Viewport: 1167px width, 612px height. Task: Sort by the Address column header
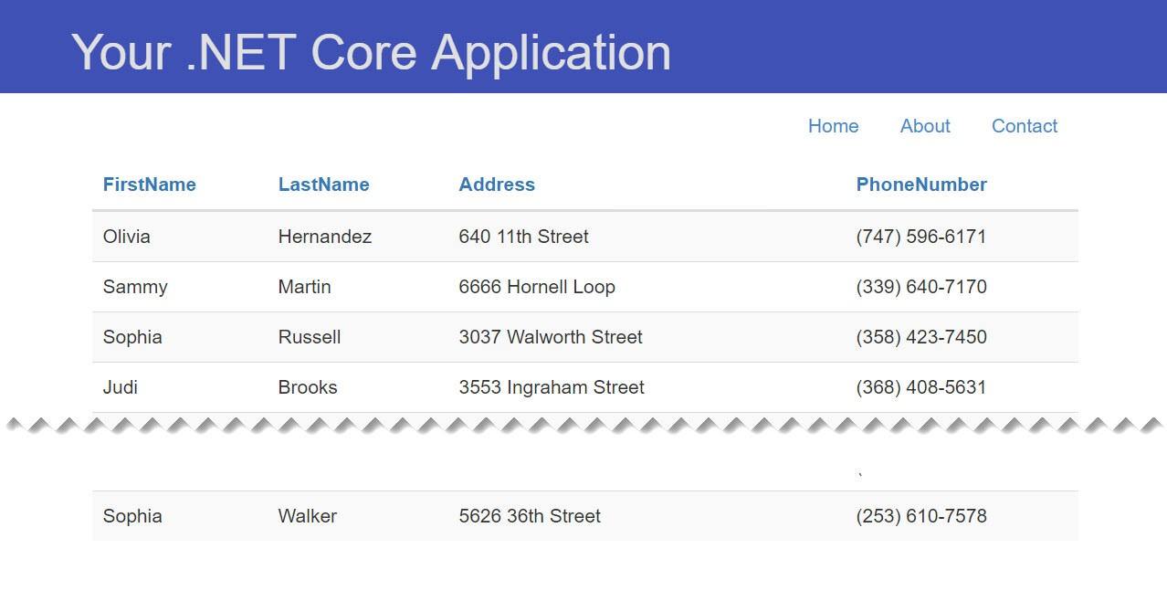pyautogui.click(x=497, y=185)
